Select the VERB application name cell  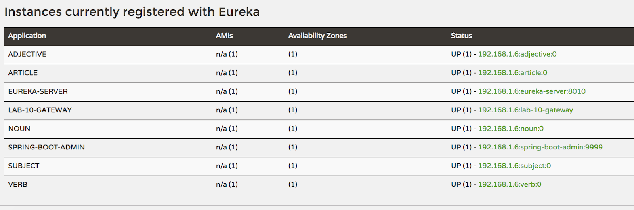click(18, 184)
